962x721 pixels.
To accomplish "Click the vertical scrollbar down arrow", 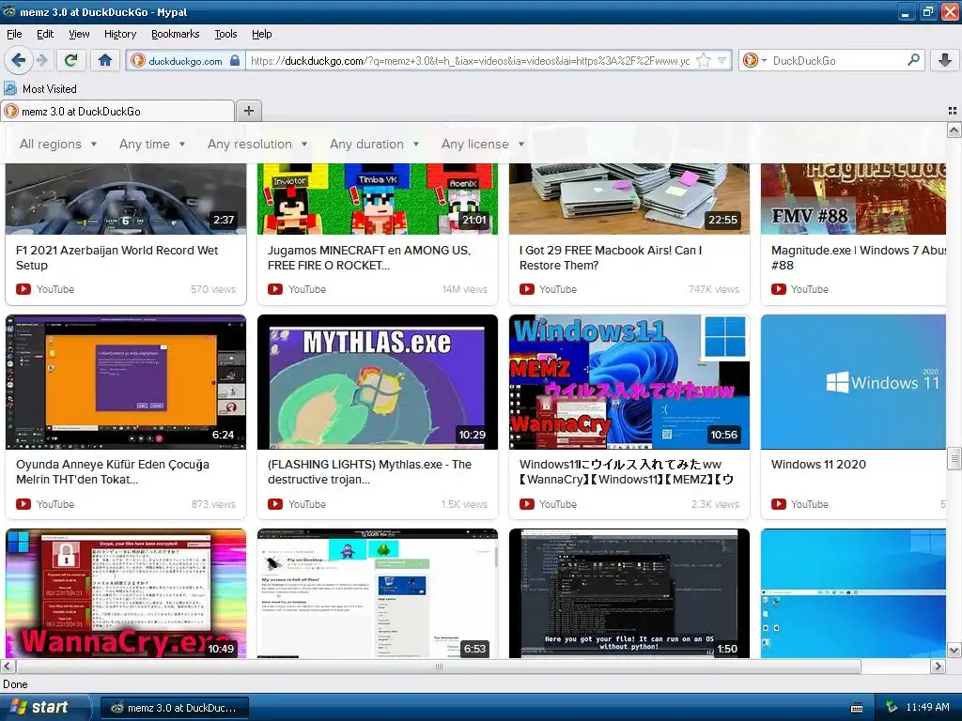I will click(x=954, y=651).
